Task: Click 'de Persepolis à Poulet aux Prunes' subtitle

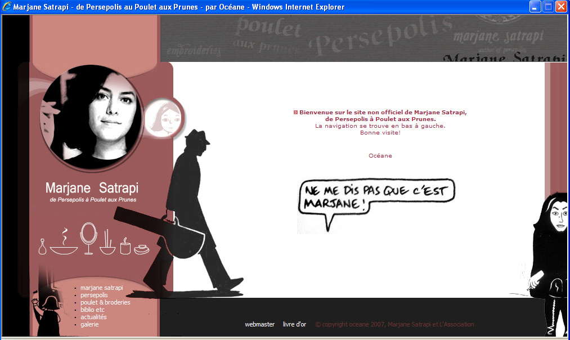Action: (93, 200)
